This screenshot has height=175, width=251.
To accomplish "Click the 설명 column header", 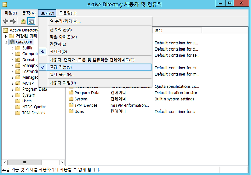I will pyautogui.click(x=177, y=30).
